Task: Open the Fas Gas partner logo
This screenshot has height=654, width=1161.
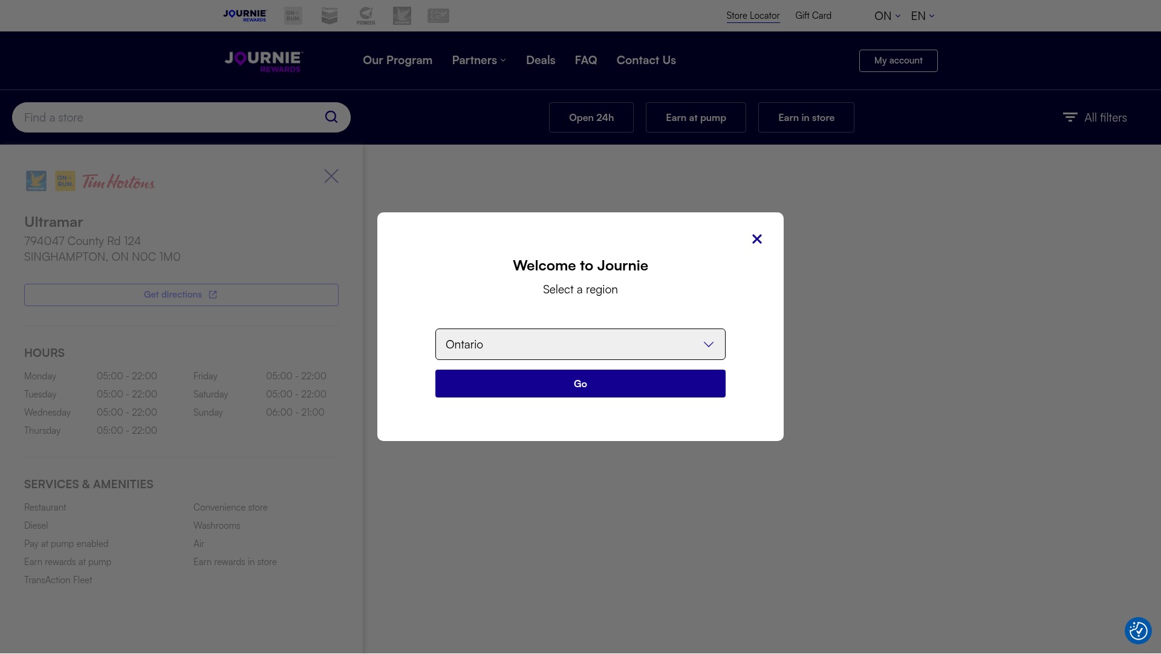Action: (x=438, y=16)
